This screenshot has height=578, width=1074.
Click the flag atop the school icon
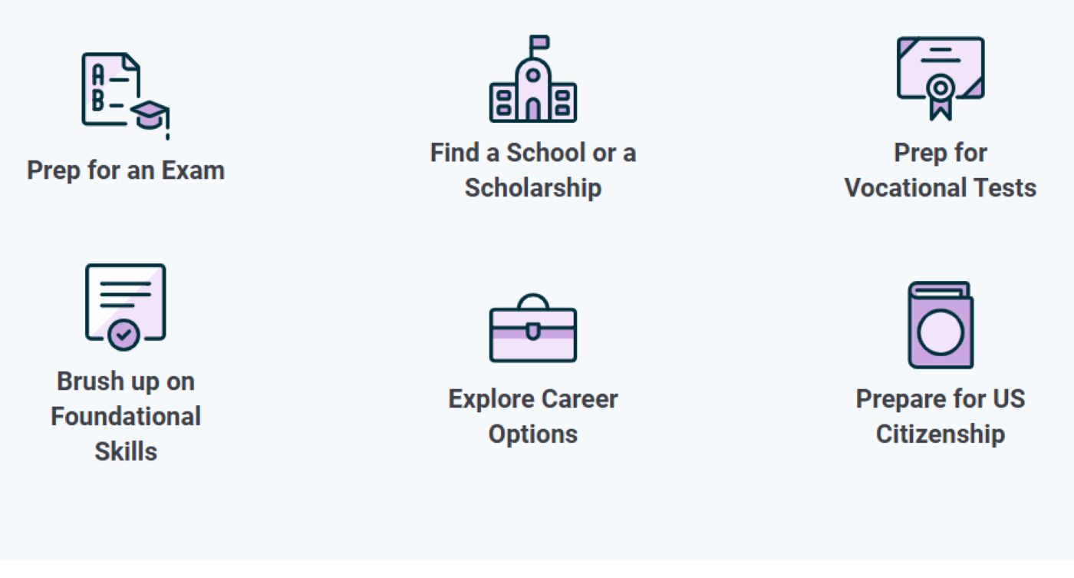[x=537, y=42]
